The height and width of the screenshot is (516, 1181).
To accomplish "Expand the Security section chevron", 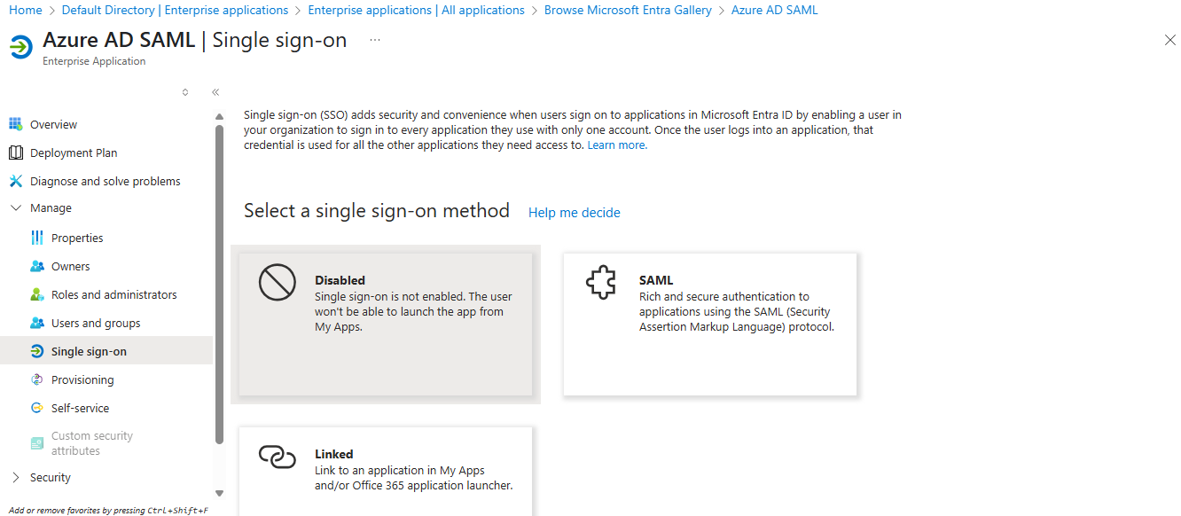I will click(15, 477).
